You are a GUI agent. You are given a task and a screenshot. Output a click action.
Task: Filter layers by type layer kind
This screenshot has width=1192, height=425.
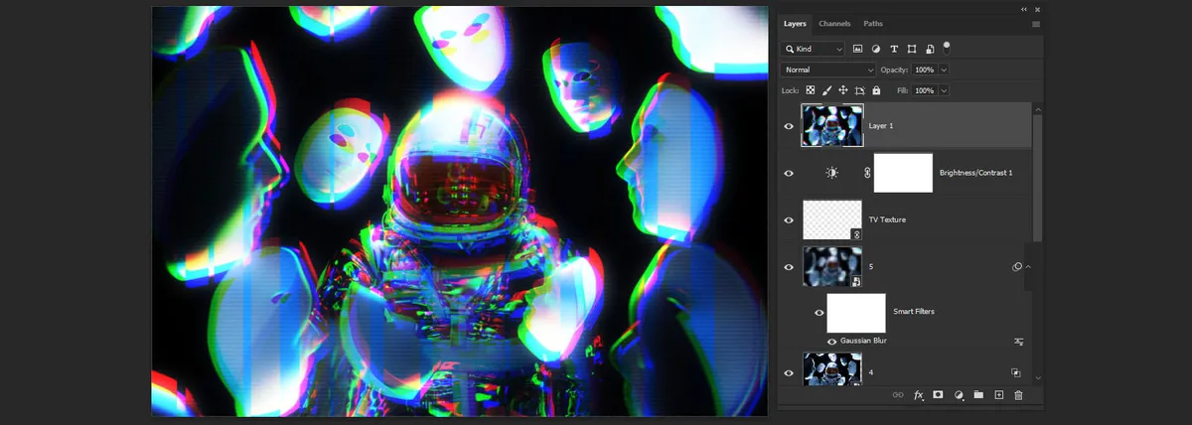click(894, 49)
